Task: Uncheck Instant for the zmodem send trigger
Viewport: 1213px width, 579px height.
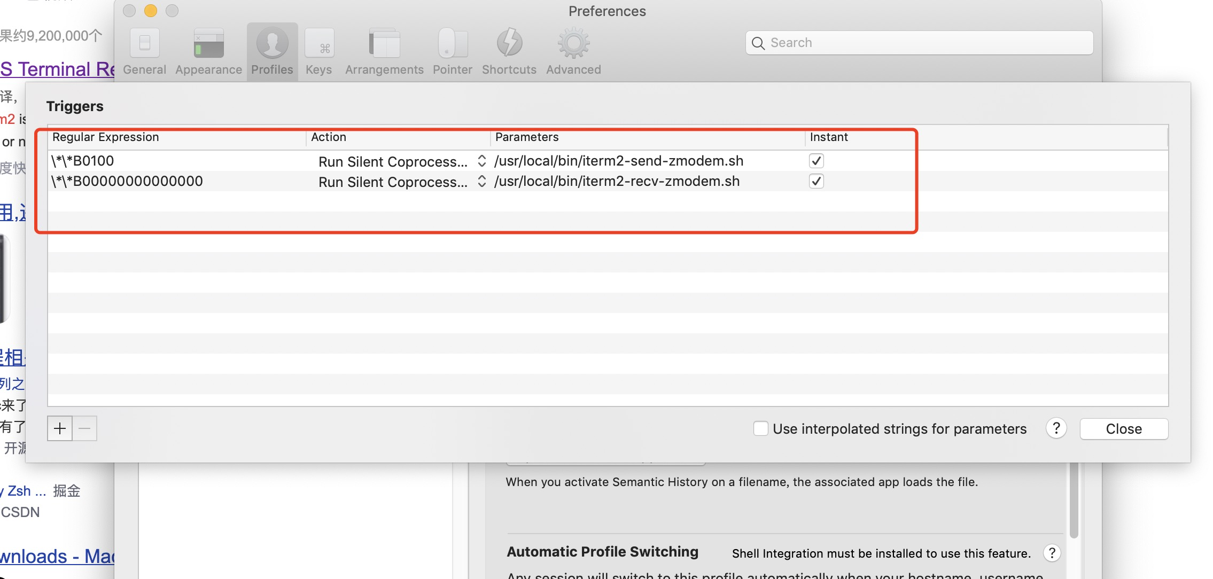Action: (817, 160)
